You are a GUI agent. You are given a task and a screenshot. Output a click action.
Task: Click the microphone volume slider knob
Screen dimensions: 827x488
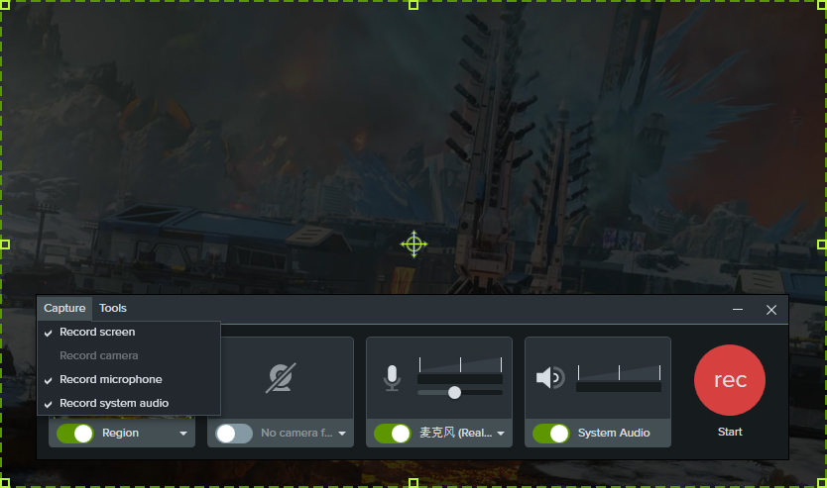[x=454, y=392]
